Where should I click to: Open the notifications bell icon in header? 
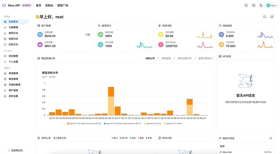(x=246, y=5)
